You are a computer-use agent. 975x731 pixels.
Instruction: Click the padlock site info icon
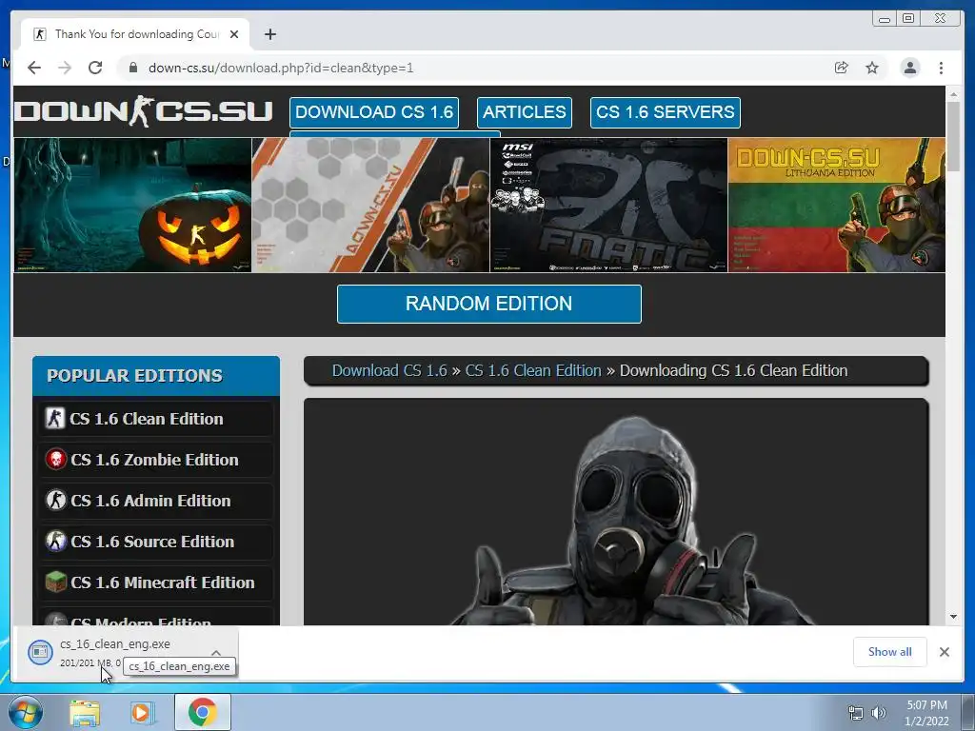tap(133, 68)
